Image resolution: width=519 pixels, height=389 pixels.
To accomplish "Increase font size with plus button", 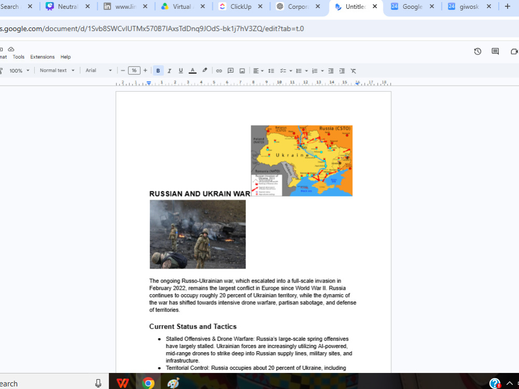I will [x=145, y=71].
